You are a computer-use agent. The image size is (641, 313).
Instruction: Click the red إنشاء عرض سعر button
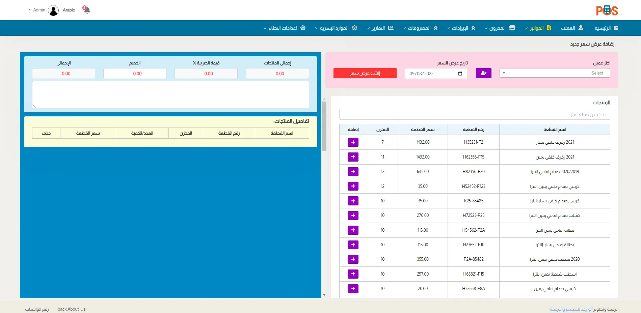(x=365, y=73)
